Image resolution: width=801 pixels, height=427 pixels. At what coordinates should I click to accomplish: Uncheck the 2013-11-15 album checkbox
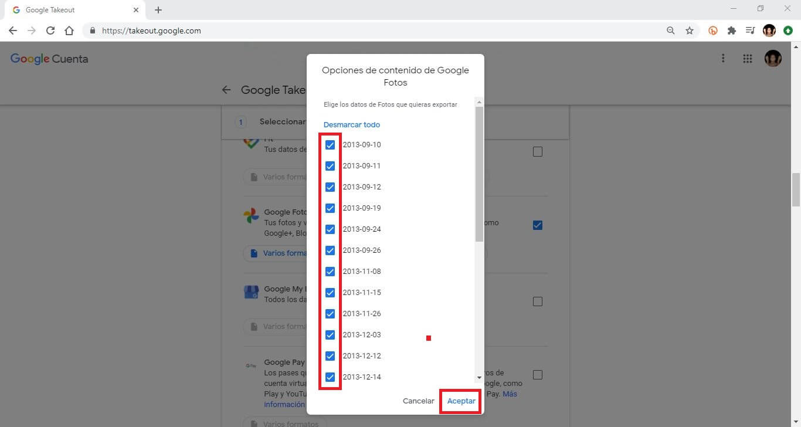[330, 293]
